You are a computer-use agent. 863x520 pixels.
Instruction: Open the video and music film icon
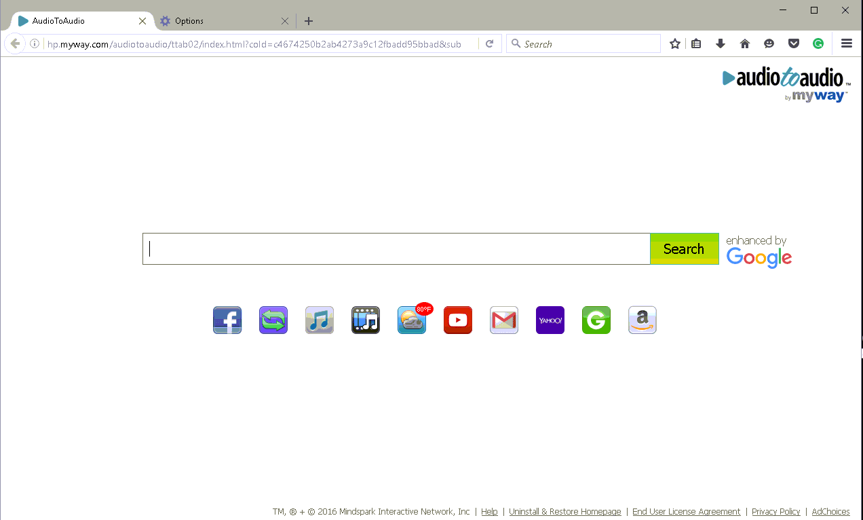click(x=366, y=320)
